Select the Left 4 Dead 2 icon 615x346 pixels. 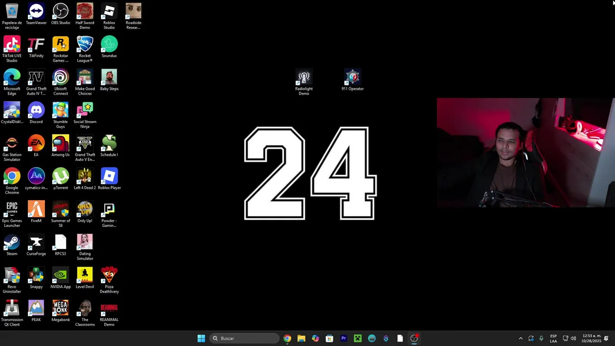(85, 179)
